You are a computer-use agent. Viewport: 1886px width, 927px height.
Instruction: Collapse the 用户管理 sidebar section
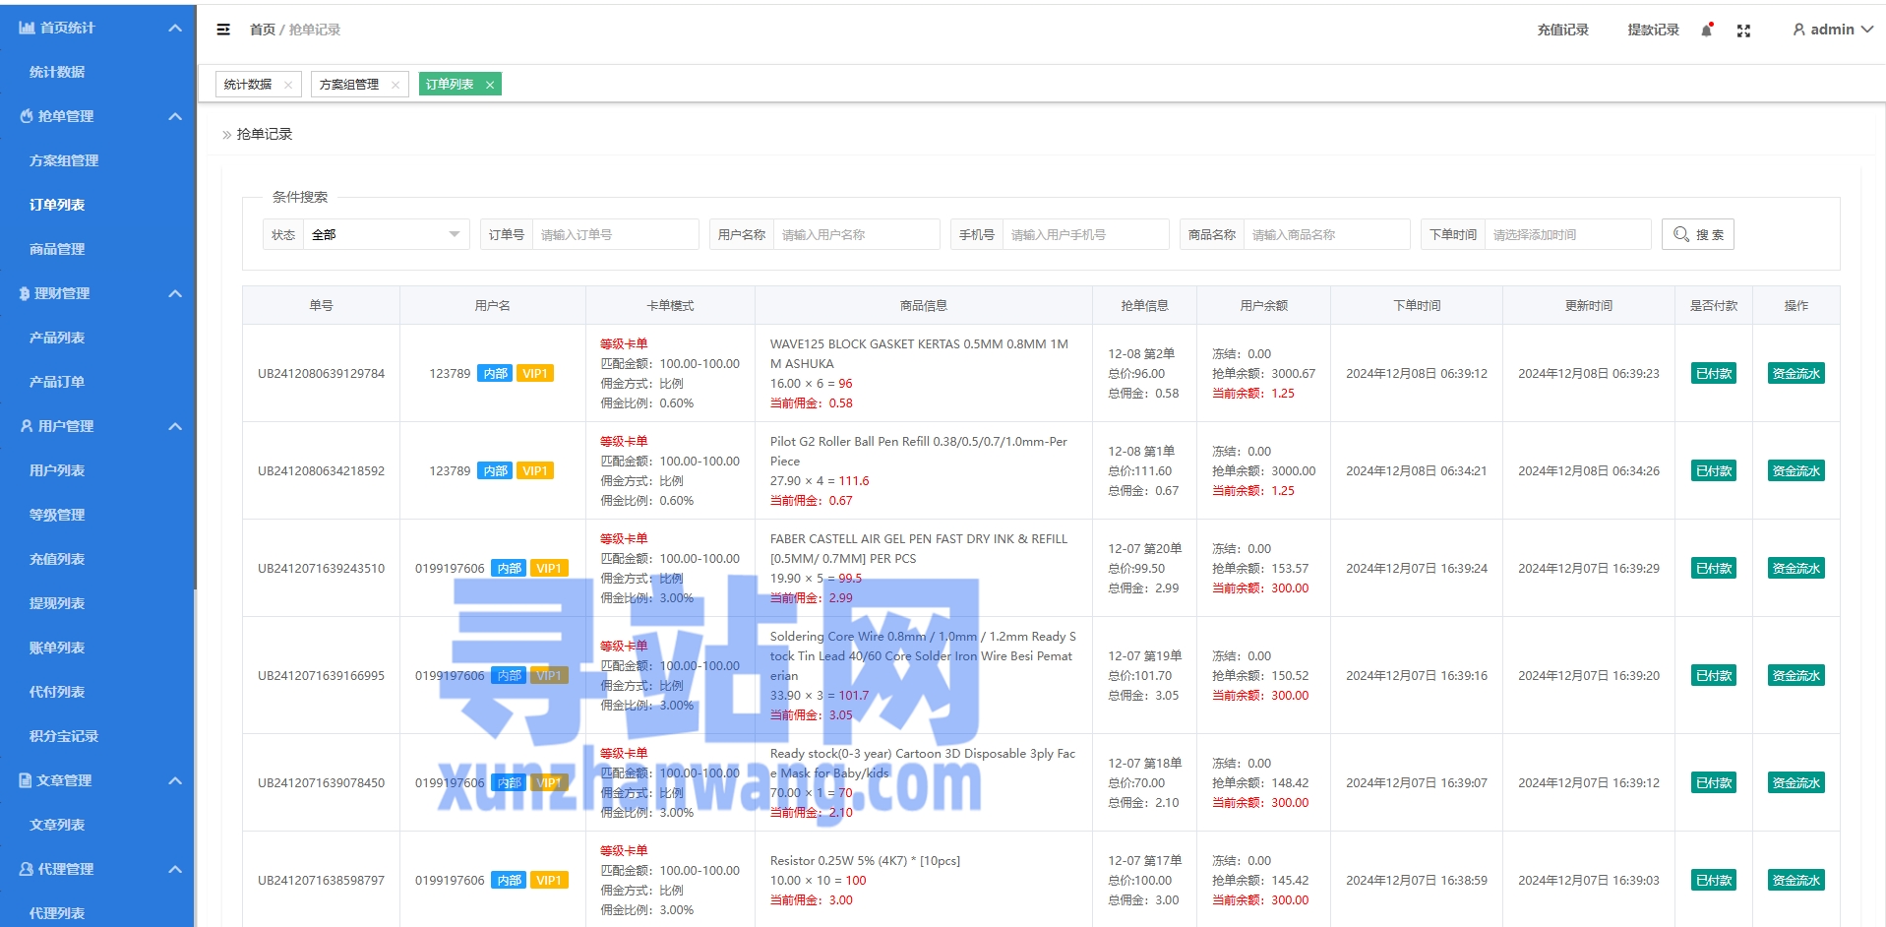click(x=175, y=426)
